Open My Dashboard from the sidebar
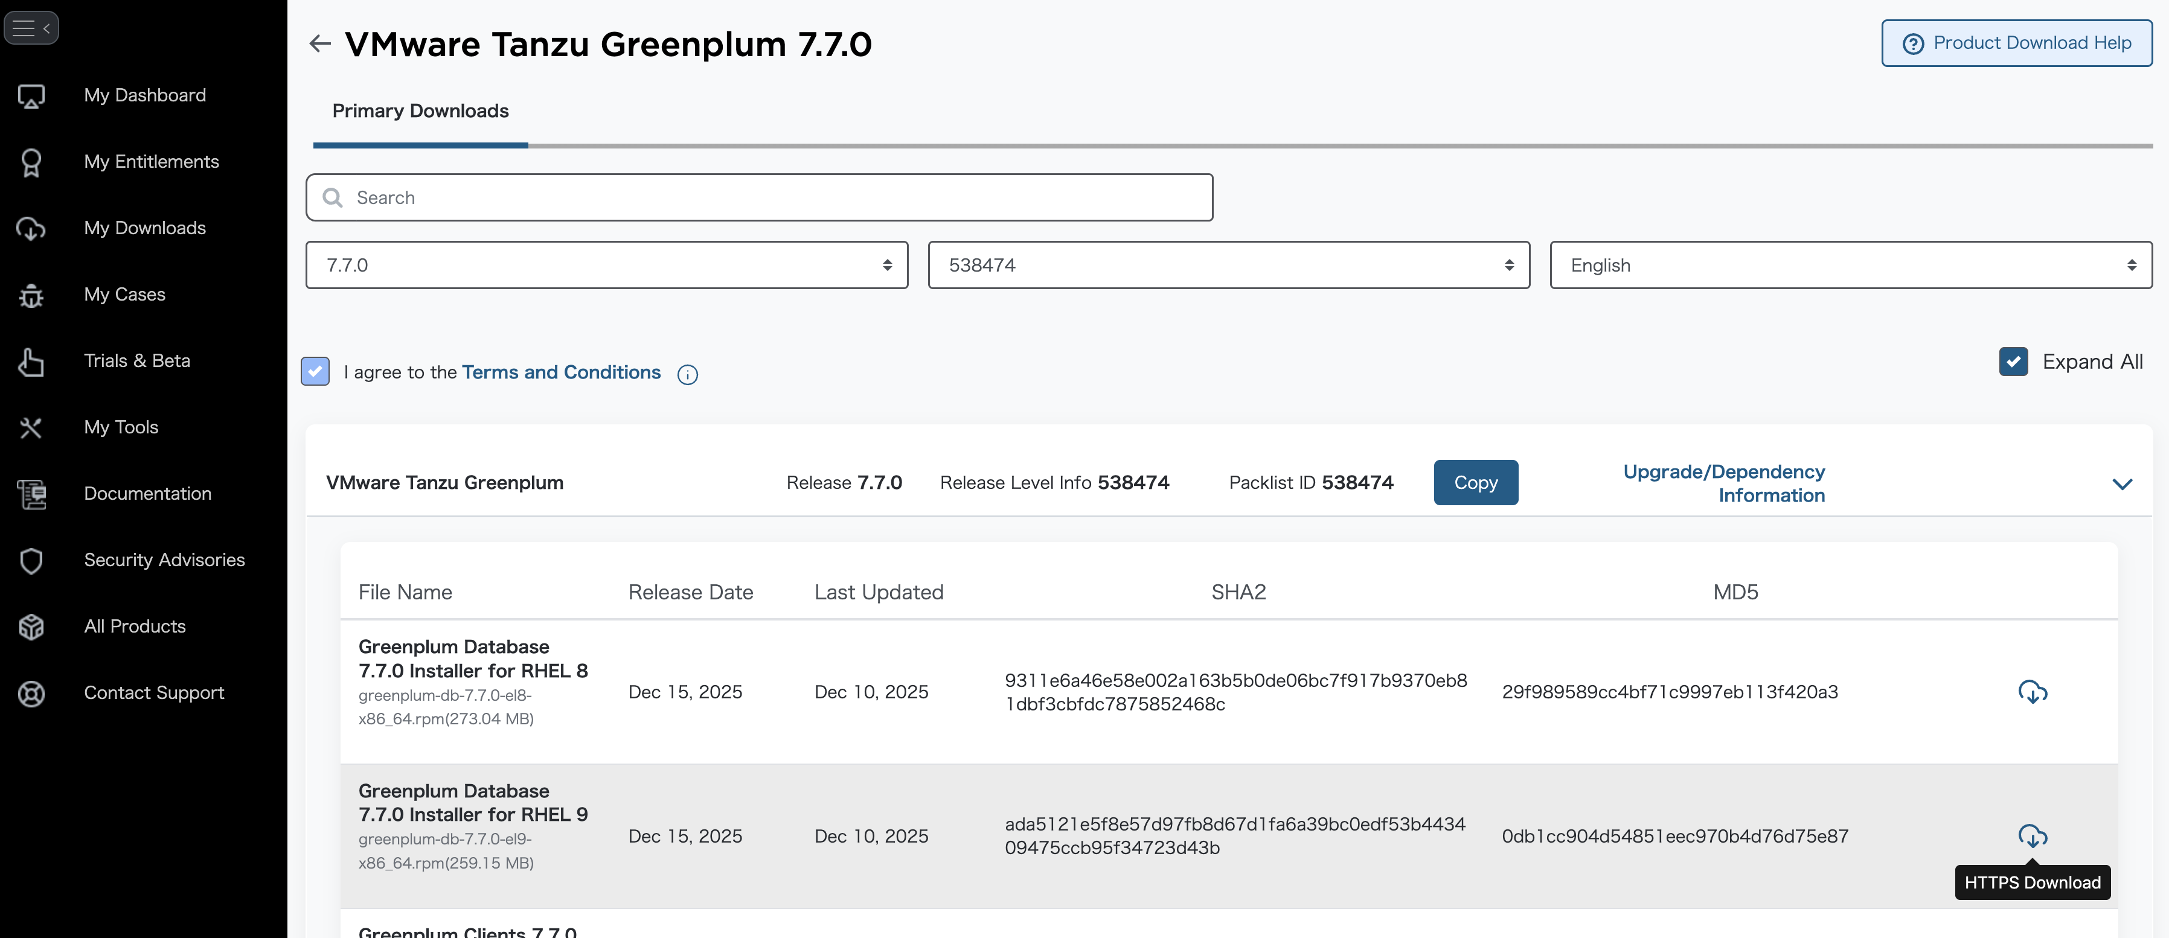2169x938 pixels. tap(144, 95)
